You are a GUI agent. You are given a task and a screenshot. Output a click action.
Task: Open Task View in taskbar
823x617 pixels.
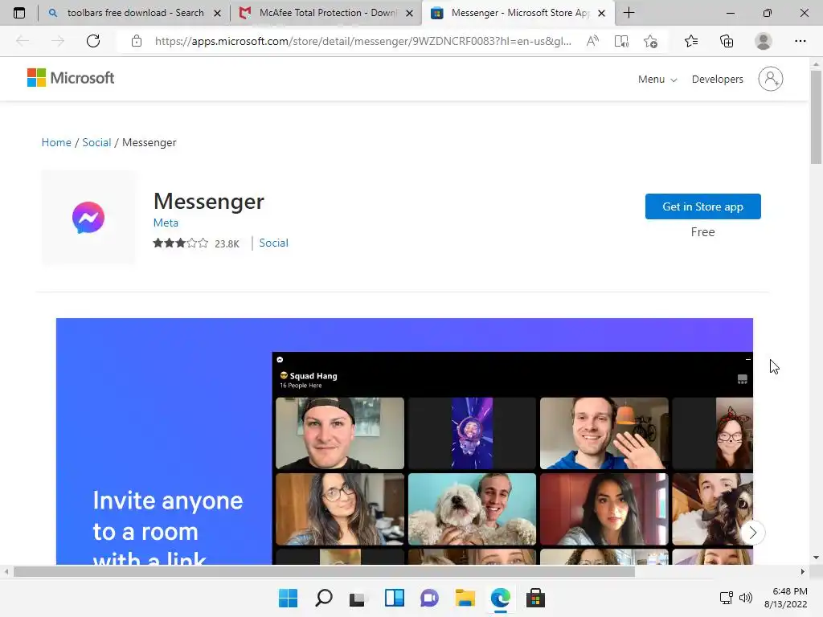click(358, 598)
